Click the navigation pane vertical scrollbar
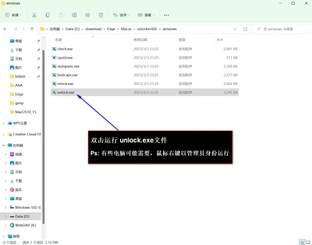312x245 pixels. coord(43,137)
